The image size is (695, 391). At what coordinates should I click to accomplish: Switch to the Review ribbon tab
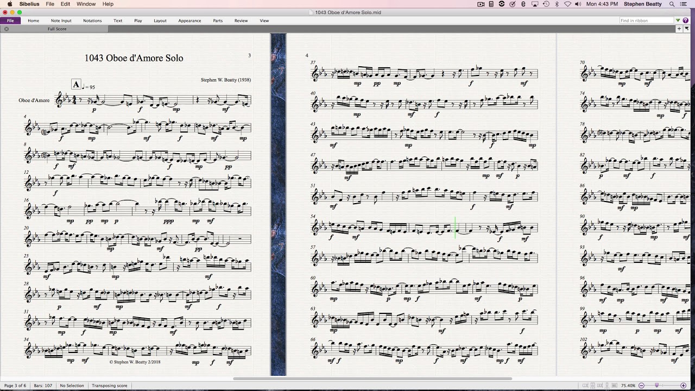[x=241, y=21]
